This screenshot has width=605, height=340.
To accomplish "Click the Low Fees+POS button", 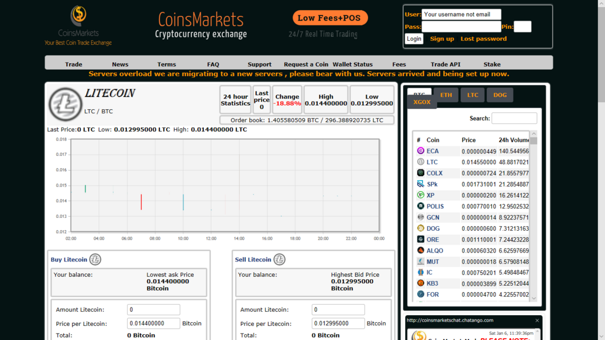I will [x=330, y=18].
